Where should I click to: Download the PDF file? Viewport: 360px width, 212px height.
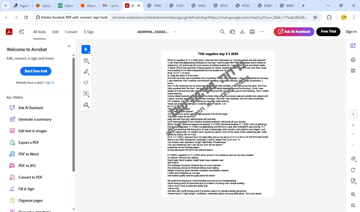click(x=242, y=32)
